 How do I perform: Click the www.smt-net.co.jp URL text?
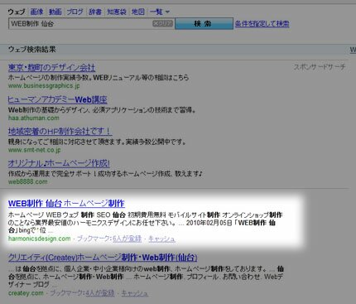coord(35,150)
